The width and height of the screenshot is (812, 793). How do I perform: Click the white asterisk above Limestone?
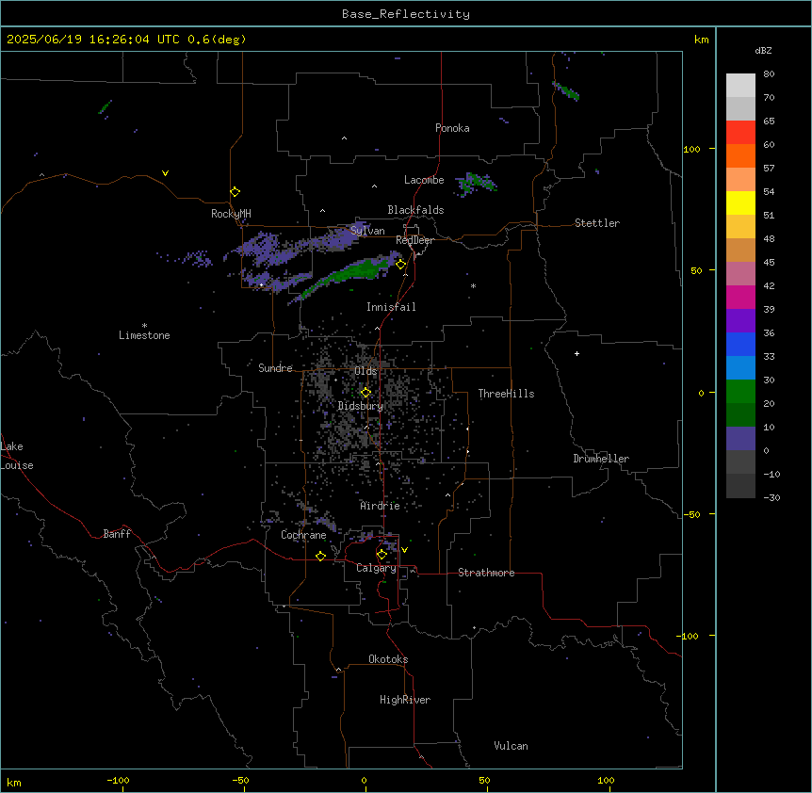tap(144, 325)
